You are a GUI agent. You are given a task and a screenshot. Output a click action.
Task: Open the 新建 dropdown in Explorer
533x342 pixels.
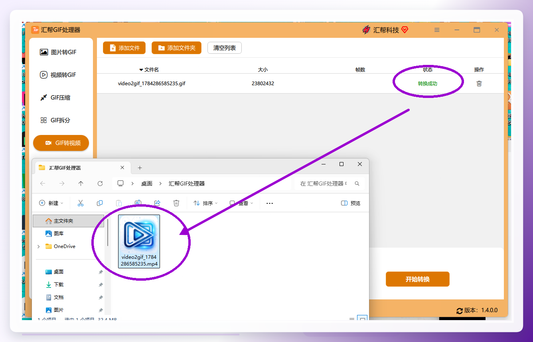pyautogui.click(x=51, y=203)
